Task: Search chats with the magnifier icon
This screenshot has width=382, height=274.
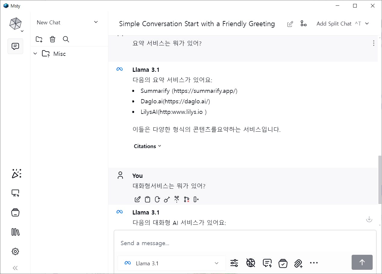Action: tap(66, 39)
